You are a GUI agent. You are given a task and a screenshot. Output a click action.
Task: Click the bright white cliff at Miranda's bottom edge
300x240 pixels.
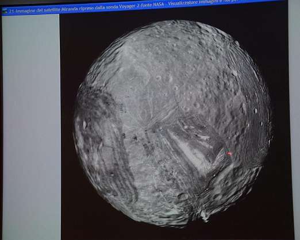coord(204,216)
